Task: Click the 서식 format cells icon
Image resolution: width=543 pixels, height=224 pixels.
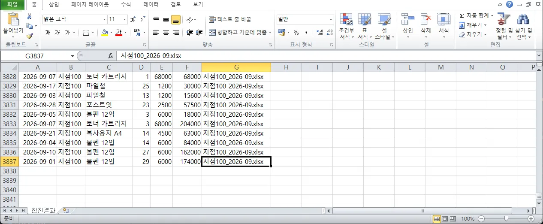Action: 443,19
